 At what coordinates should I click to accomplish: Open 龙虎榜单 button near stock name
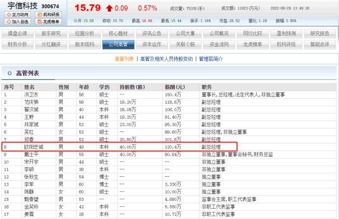pos(48,22)
